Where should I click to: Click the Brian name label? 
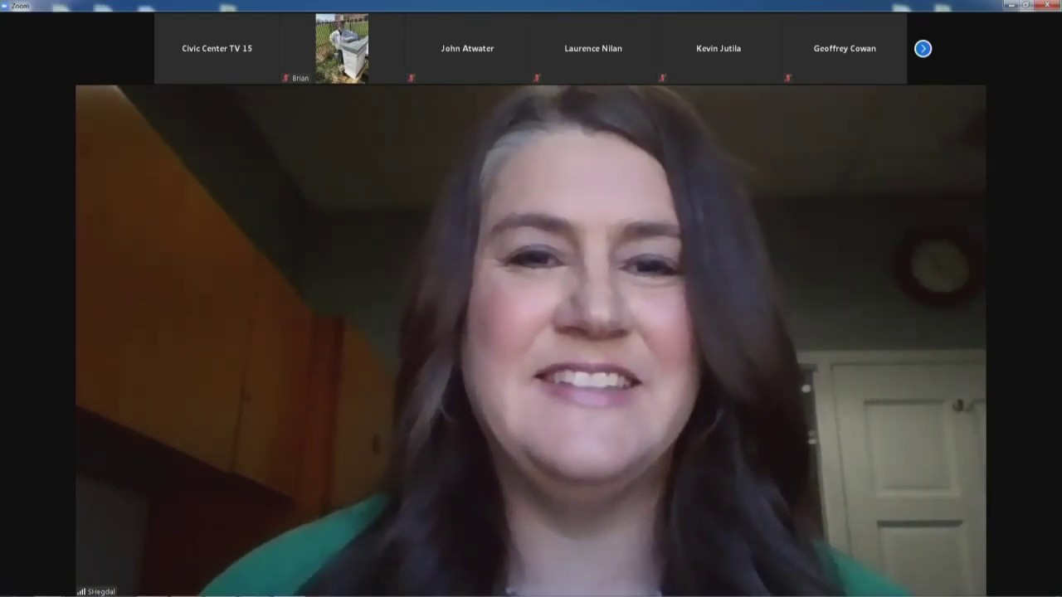(x=300, y=78)
